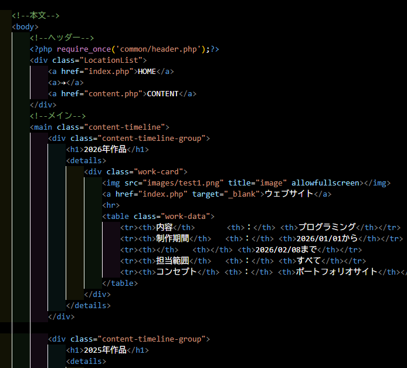Click the require_once header.php line
The image size is (407, 368).
124,49
